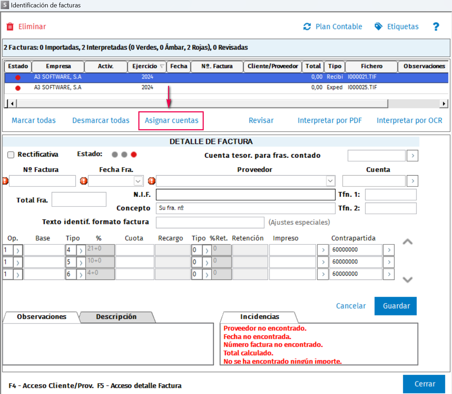
Task: Click Interpretar por OCR
Action: click(x=410, y=120)
